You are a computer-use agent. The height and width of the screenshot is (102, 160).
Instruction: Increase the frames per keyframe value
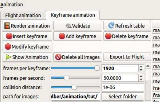pos(141,67)
